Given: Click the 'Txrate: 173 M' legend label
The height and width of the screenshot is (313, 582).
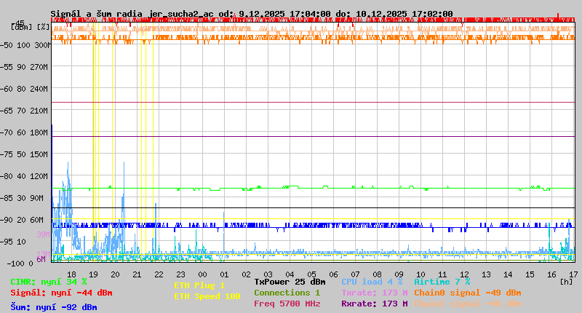Looking at the screenshot, I should [375, 293].
